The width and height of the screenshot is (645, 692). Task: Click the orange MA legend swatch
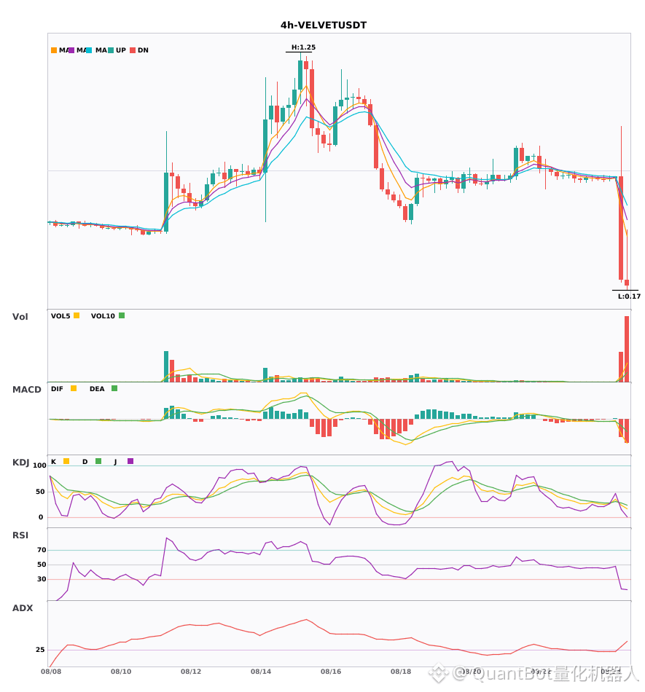coord(54,50)
